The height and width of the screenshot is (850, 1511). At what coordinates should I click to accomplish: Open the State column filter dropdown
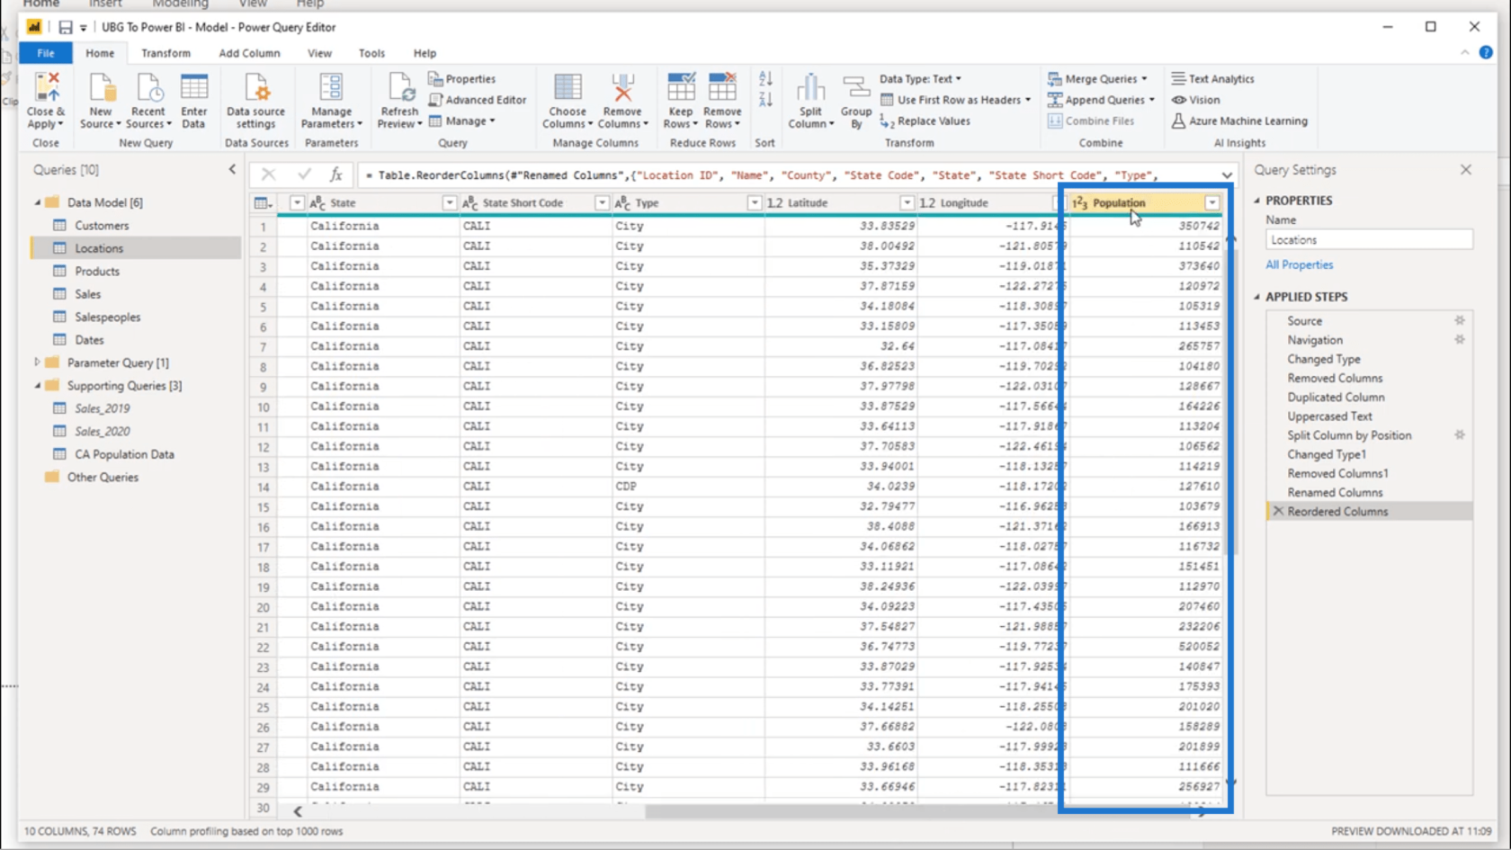[x=448, y=203]
